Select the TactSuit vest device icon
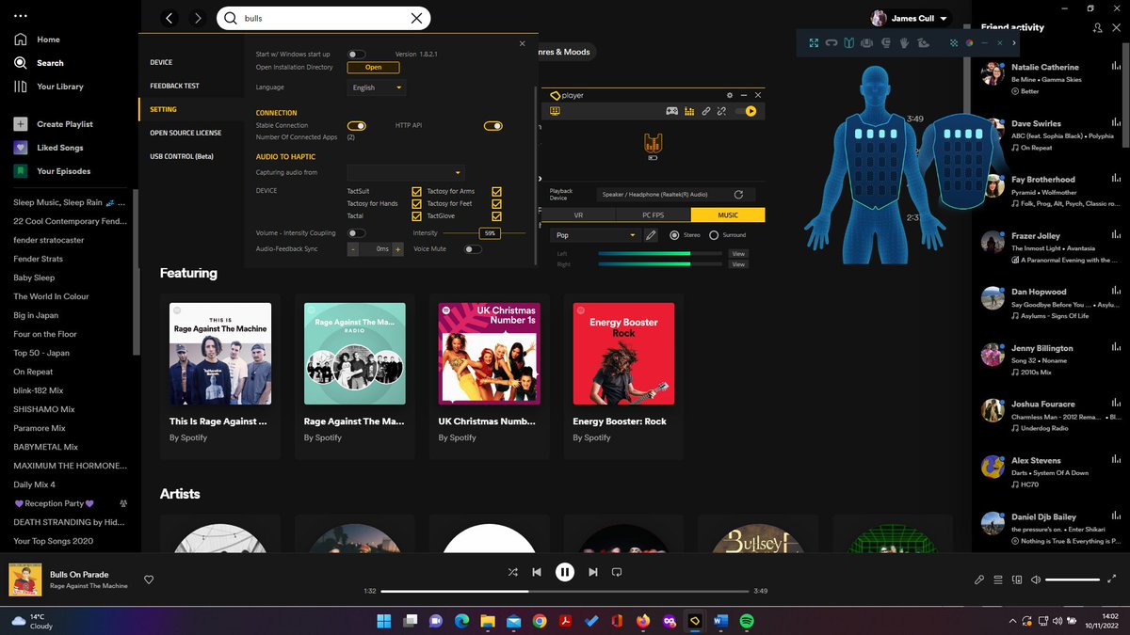This screenshot has width=1130, height=635. click(x=653, y=143)
